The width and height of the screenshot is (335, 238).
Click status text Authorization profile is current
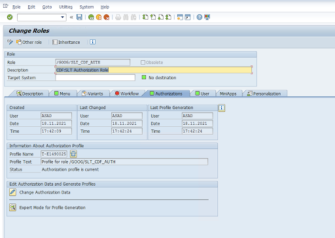(x=70, y=169)
